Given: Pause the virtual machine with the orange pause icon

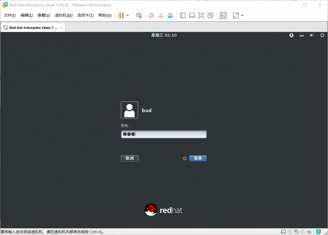Looking at the screenshot, I should coord(121,16).
